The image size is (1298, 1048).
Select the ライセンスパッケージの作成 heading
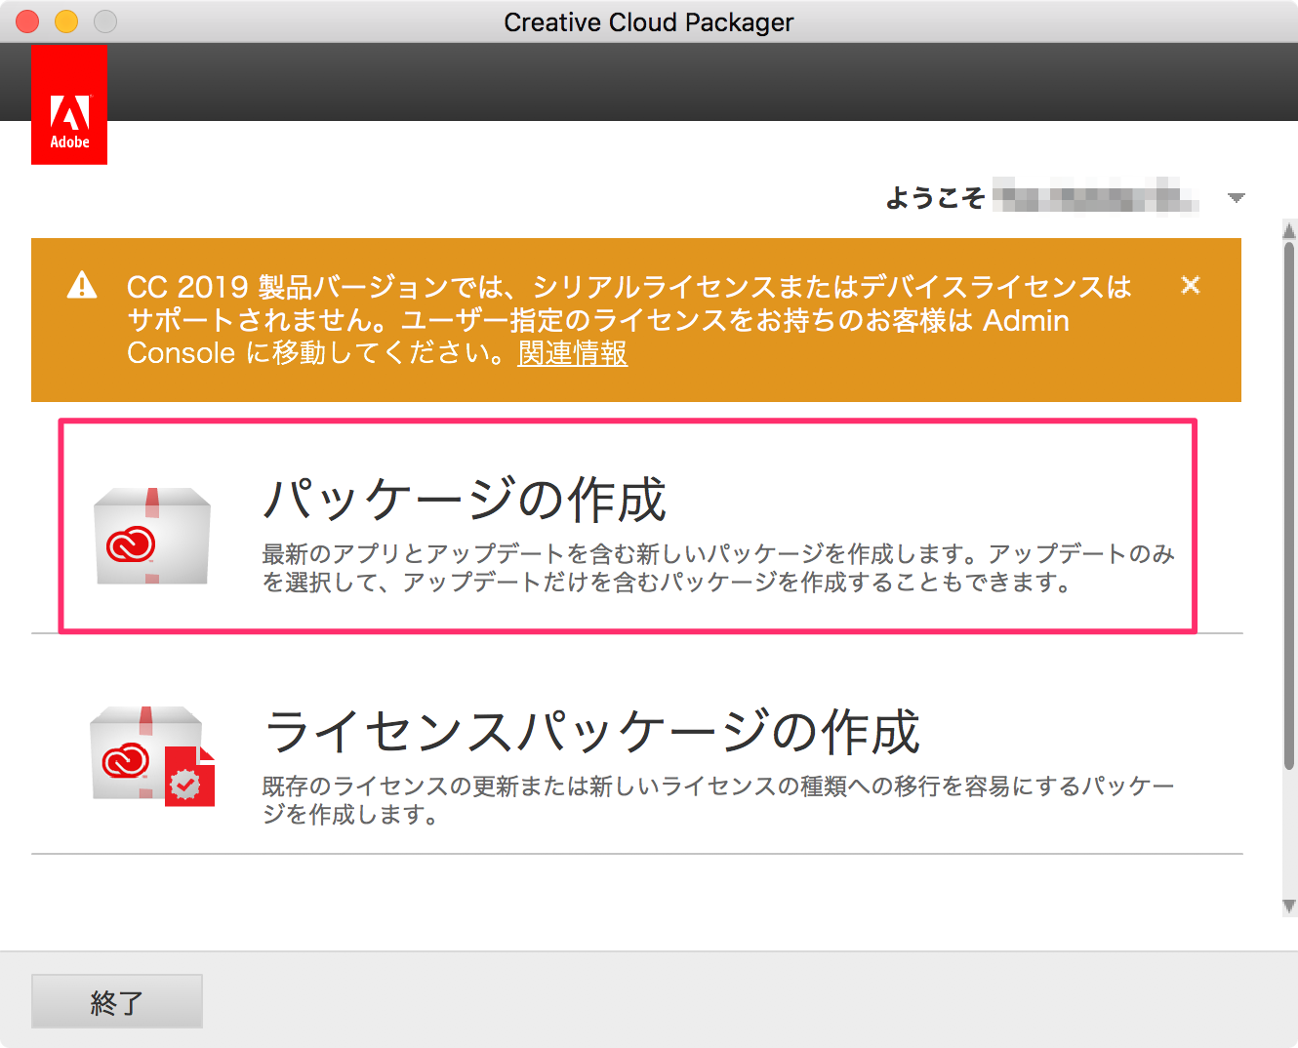point(592,732)
